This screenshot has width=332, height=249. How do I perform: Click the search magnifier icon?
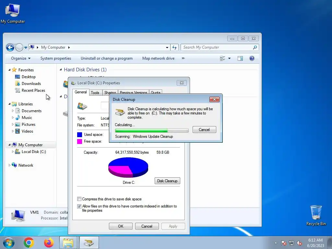click(255, 47)
